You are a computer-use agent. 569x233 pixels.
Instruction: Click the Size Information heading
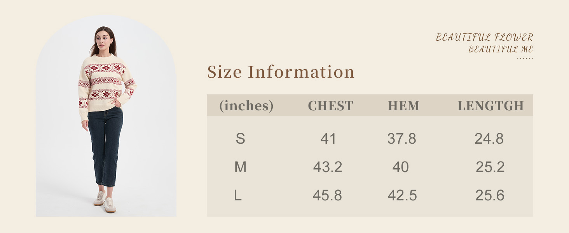tap(281, 72)
